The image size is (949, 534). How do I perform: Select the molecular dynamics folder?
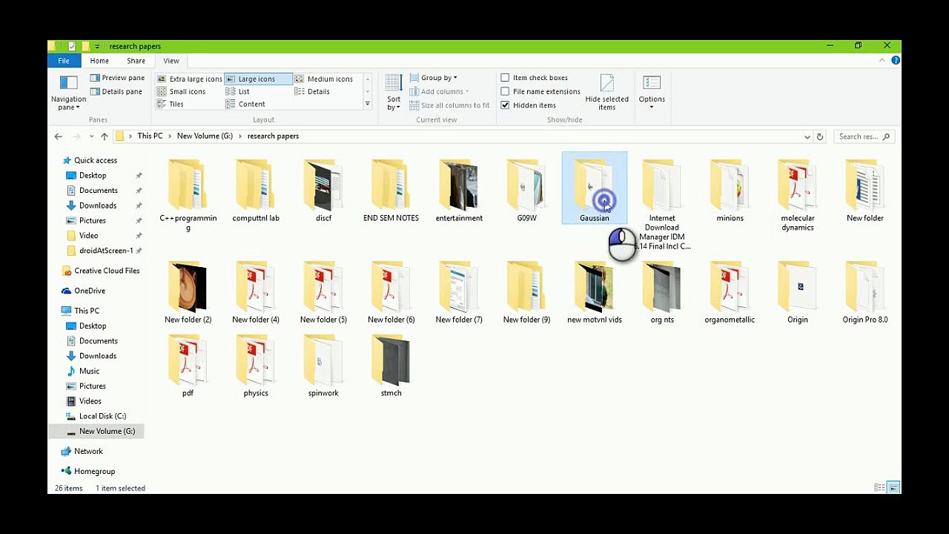pos(798,194)
